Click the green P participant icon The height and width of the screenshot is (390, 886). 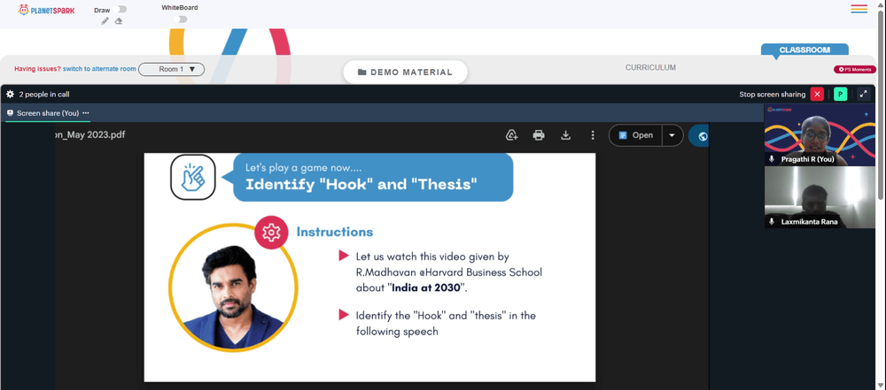841,95
